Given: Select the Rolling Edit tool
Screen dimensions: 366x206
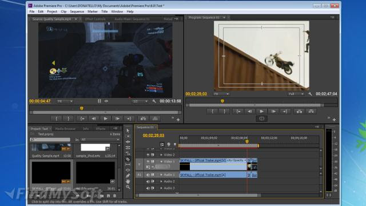Looking at the screenshot, I should 128,148.
